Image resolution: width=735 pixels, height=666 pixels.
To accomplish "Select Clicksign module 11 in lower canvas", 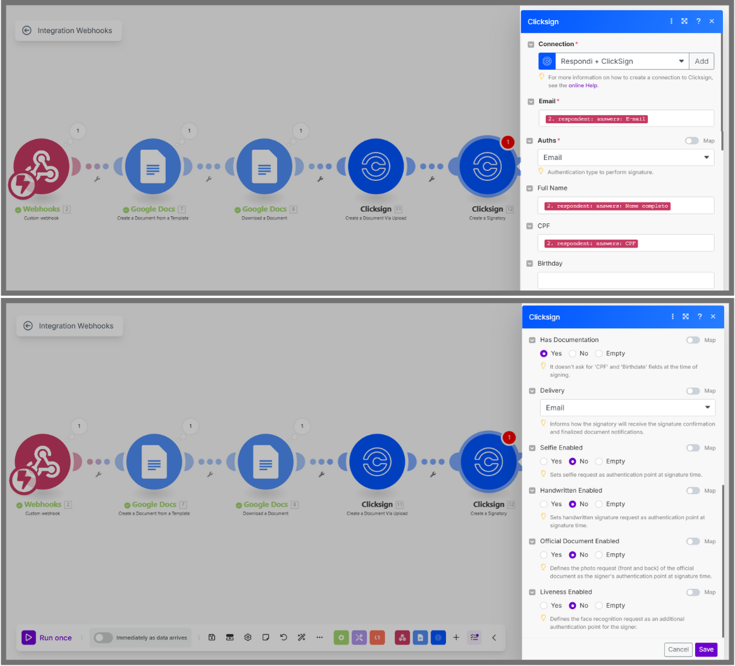I will click(378, 462).
